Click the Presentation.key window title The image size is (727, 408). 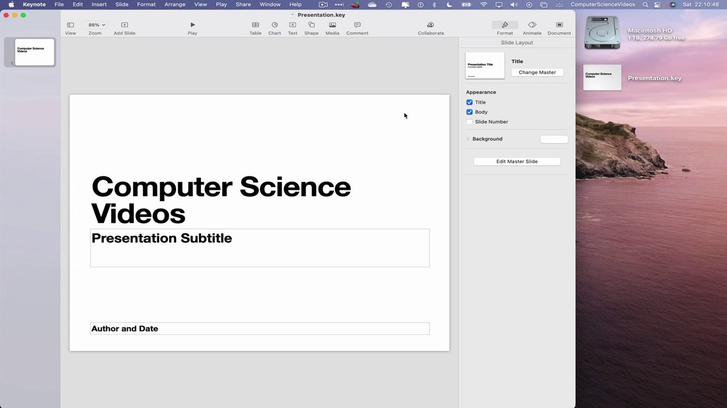point(321,15)
